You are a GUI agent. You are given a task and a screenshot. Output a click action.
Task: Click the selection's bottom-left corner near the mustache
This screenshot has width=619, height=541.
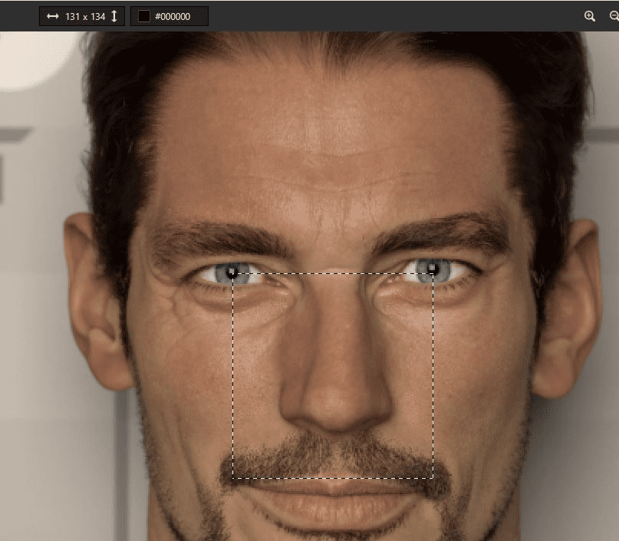(232, 478)
